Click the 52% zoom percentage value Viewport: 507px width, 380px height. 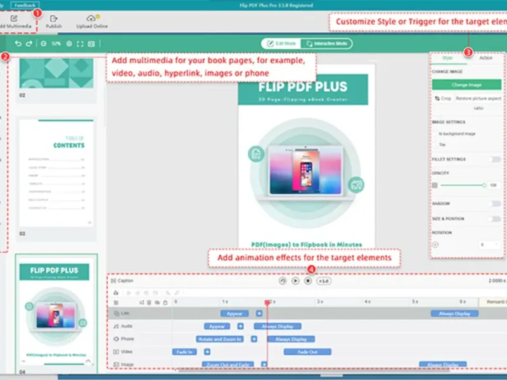56,43
